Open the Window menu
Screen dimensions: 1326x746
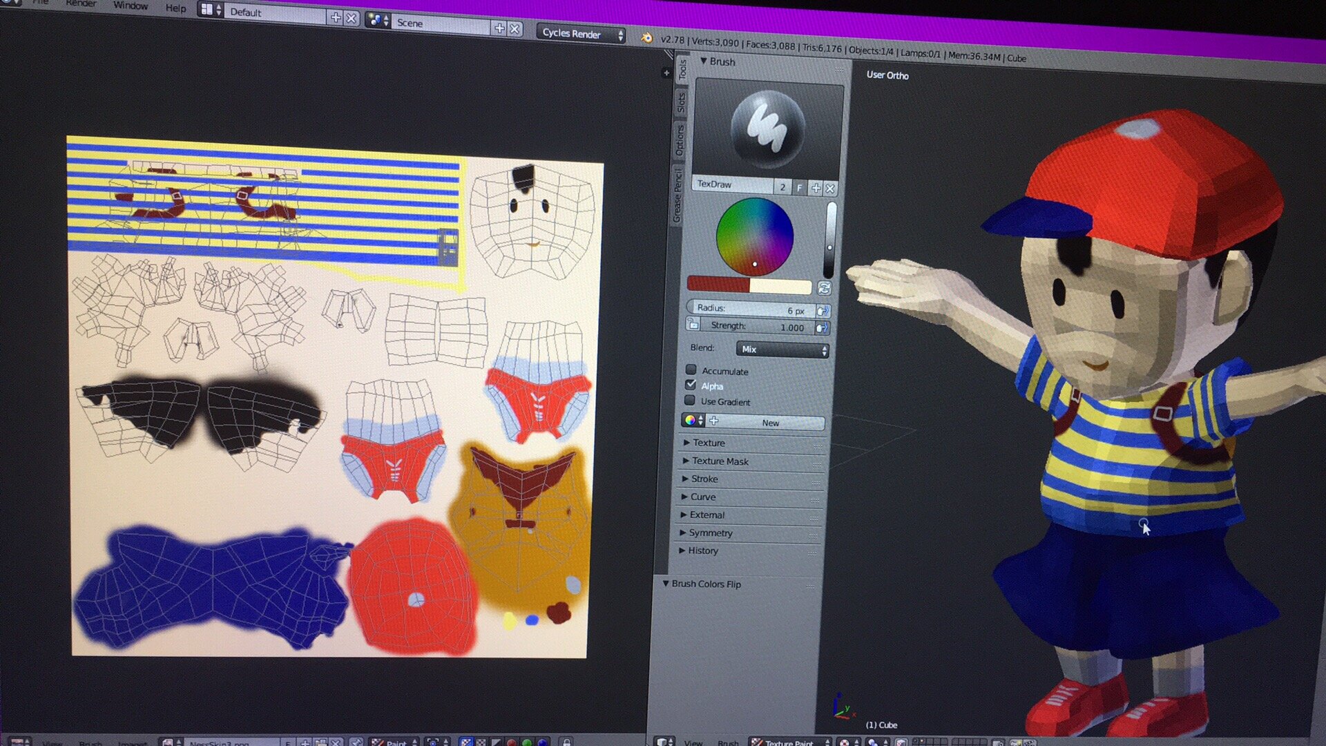[131, 6]
